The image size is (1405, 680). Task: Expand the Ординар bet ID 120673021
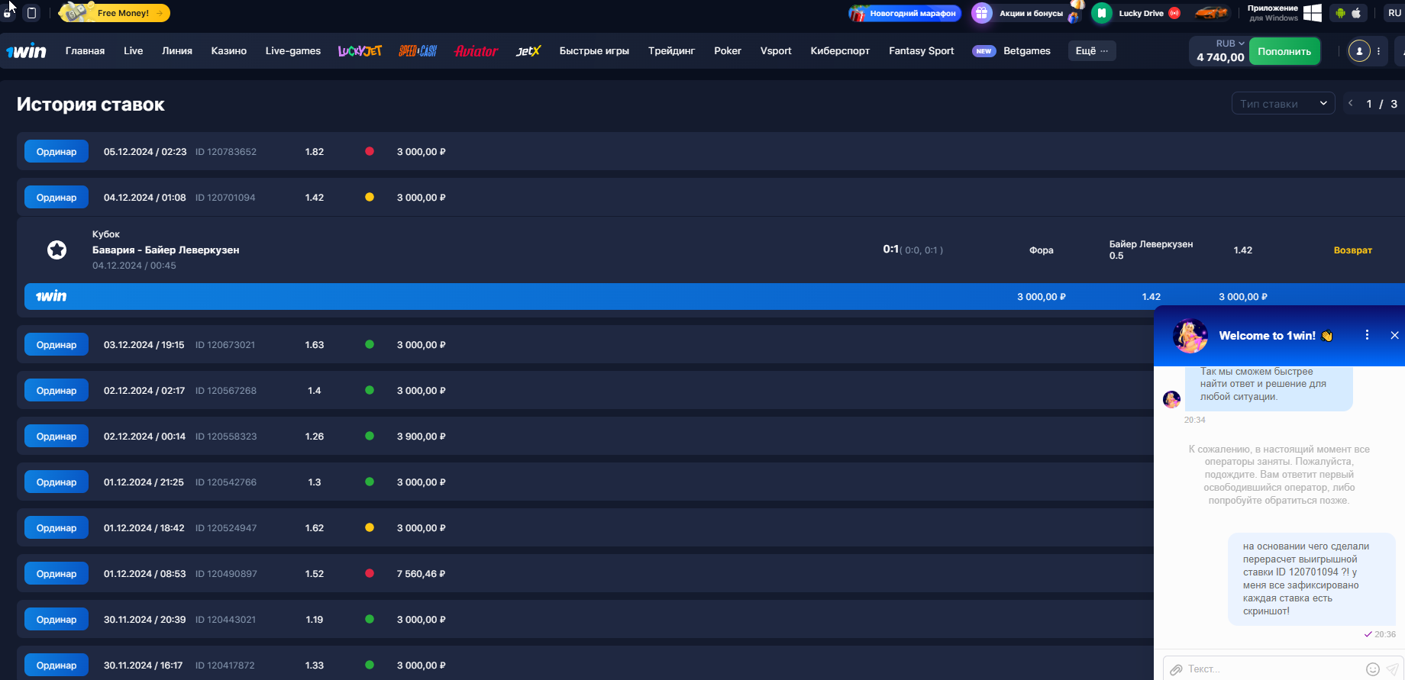(x=57, y=344)
